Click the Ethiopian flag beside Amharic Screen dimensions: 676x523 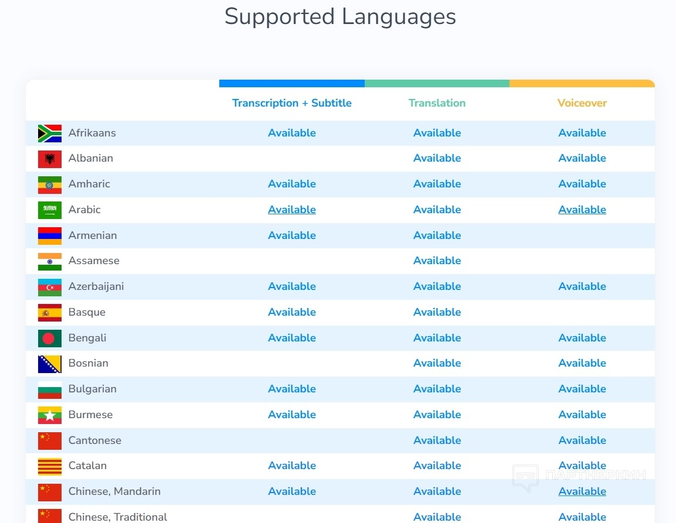click(x=50, y=184)
